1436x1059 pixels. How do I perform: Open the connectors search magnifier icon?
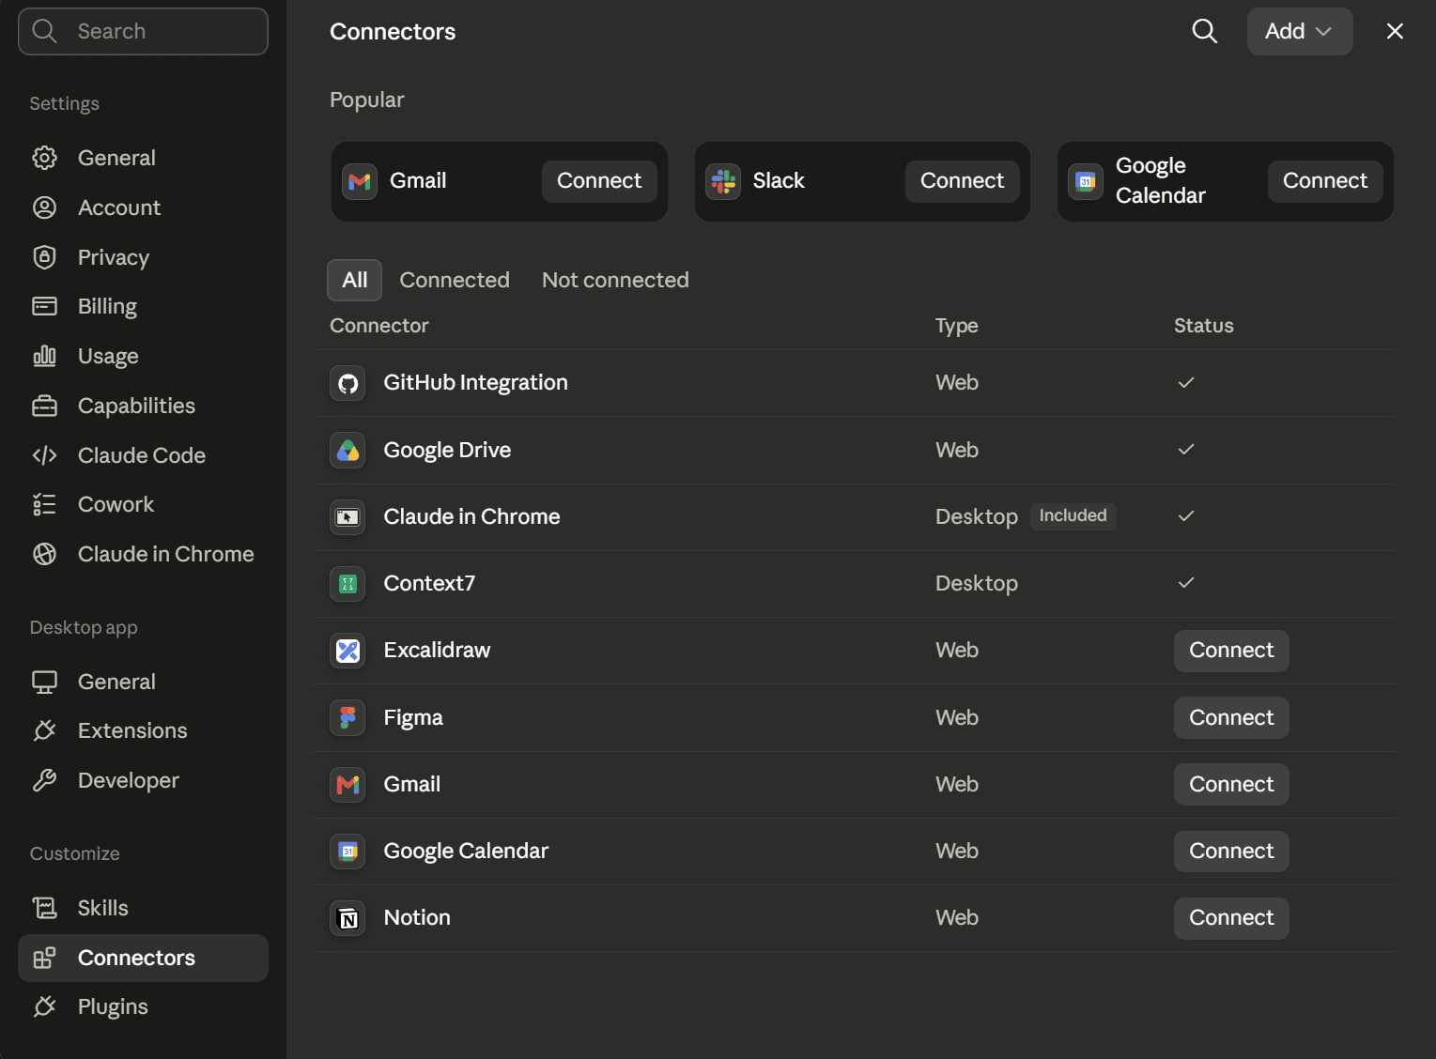point(1204,31)
